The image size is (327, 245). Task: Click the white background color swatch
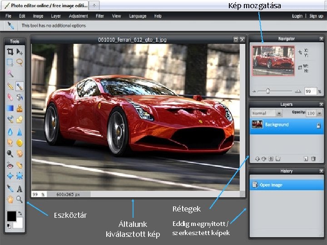pyautogui.click(x=19, y=224)
